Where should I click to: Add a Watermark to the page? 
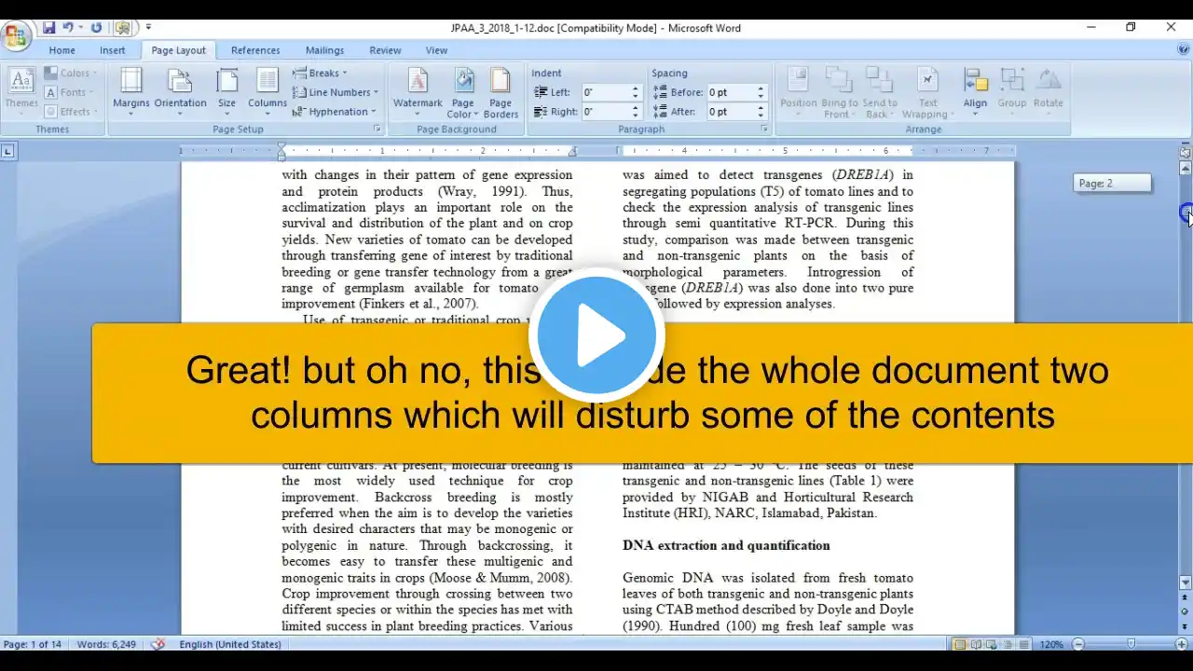[x=418, y=92]
